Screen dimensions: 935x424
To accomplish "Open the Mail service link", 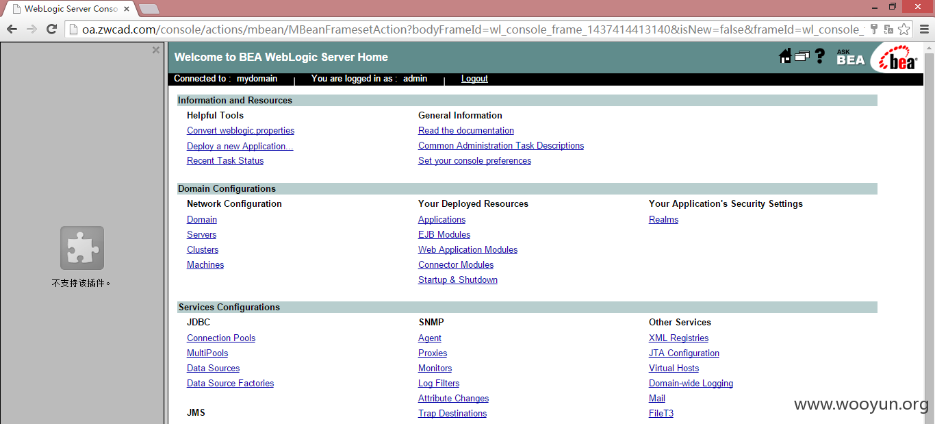I will click(x=657, y=398).
